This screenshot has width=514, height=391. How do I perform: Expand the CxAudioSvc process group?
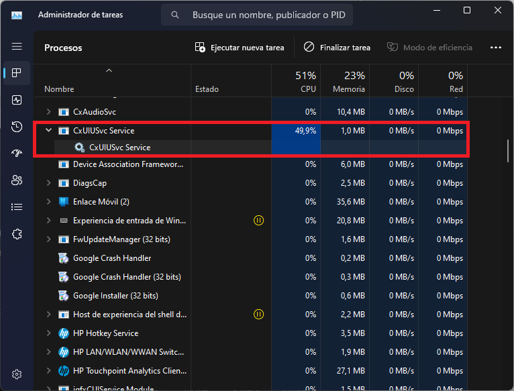tap(48, 112)
